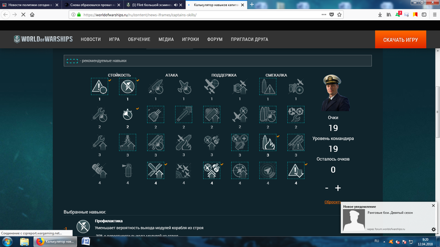
Task: Increase commander level with plus button
Action: coord(338,188)
